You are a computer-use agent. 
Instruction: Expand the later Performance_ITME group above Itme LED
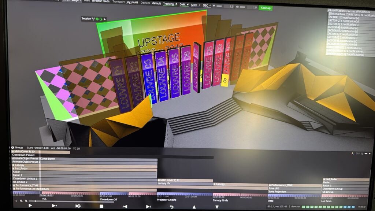[270, 185]
